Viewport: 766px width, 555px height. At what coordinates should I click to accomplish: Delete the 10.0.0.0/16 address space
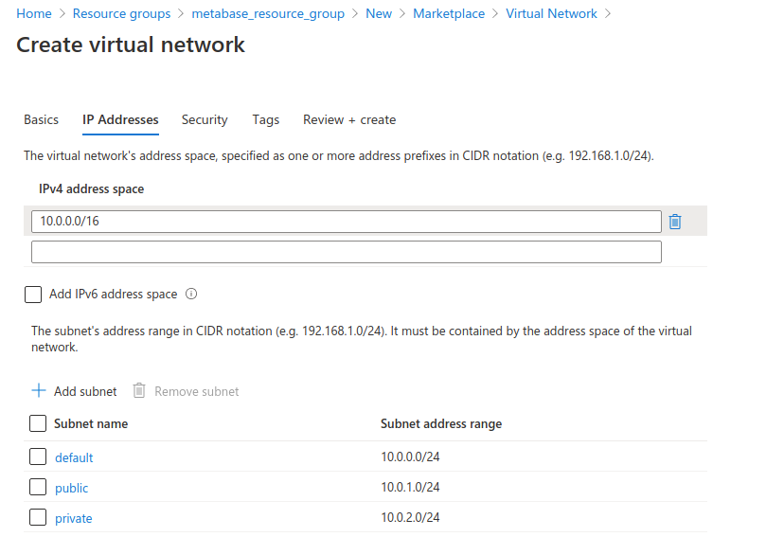(x=674, y=221)
